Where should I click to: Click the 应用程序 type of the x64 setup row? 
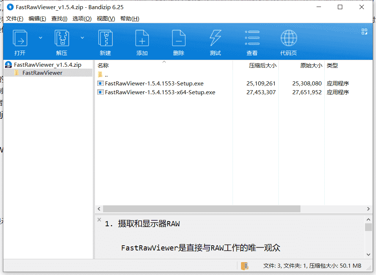click(337, 92)
